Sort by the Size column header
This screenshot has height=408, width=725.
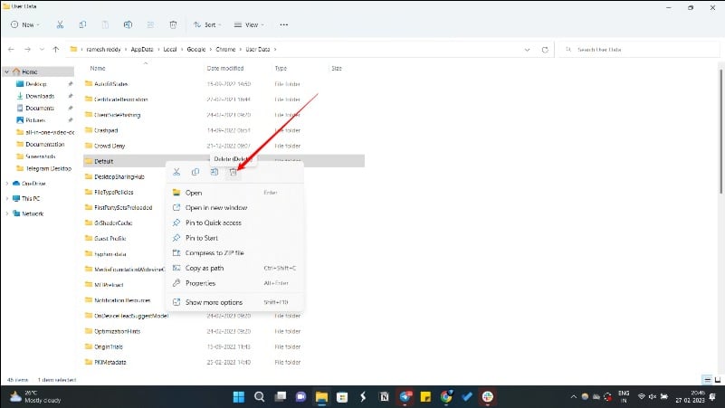337,69
